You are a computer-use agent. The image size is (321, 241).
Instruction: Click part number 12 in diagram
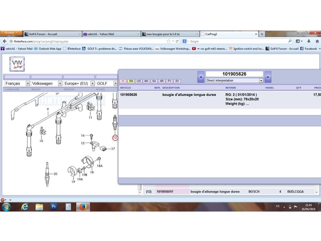click(115, 138)
